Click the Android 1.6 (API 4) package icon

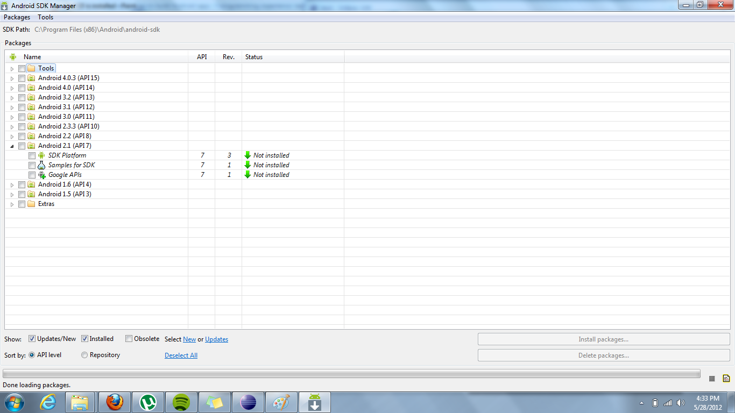(x=31, y=184)
